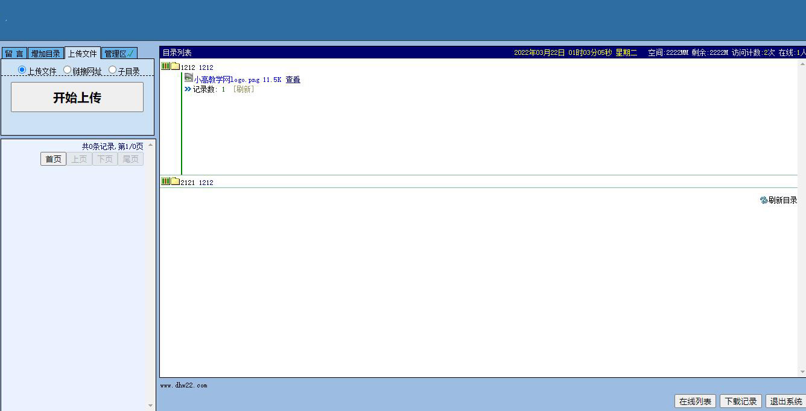Collapse the 1212 1212 directory entry

tap(197, 67)
